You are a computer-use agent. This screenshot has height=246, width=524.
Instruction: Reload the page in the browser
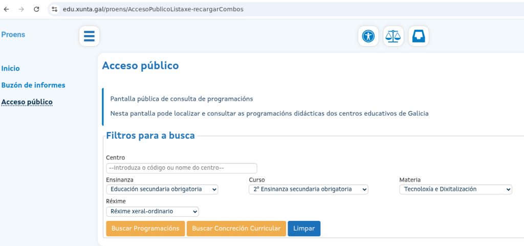[36, 9]
